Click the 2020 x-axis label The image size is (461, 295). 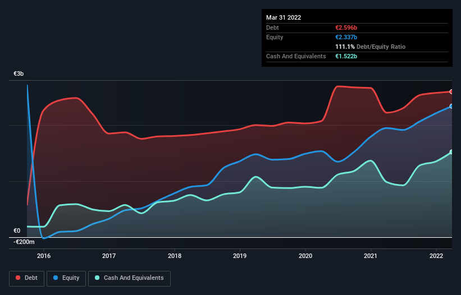point(305,256)
